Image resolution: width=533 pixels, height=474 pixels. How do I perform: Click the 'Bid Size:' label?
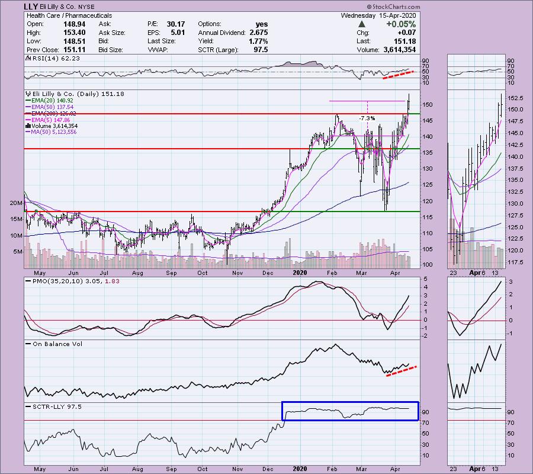pos(111,50)
